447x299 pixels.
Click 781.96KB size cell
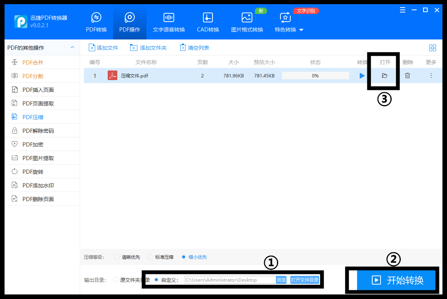click(x=233, y=76)
